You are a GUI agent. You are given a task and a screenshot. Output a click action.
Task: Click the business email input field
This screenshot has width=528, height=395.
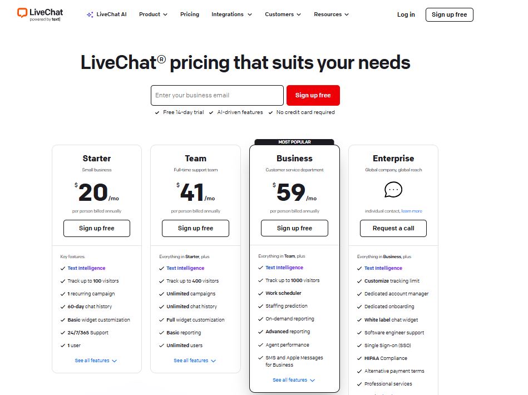click(x=217, y=95)
